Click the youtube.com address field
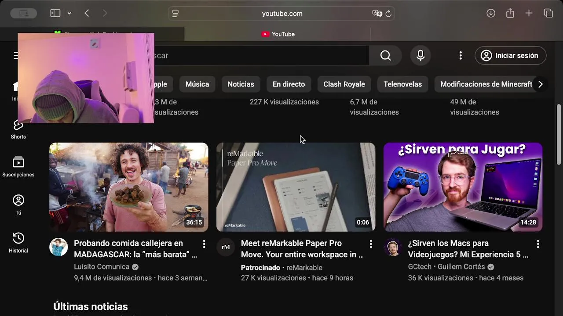This screenshot has height=316, width=563. pyautogui.click(x=281, y=14)
